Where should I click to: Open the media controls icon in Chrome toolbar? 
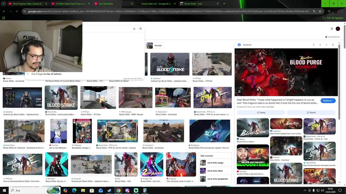[329, 11]
